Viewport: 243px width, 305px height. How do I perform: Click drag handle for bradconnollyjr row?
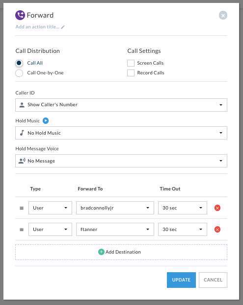pyautogui.click(x=22, y=208)
